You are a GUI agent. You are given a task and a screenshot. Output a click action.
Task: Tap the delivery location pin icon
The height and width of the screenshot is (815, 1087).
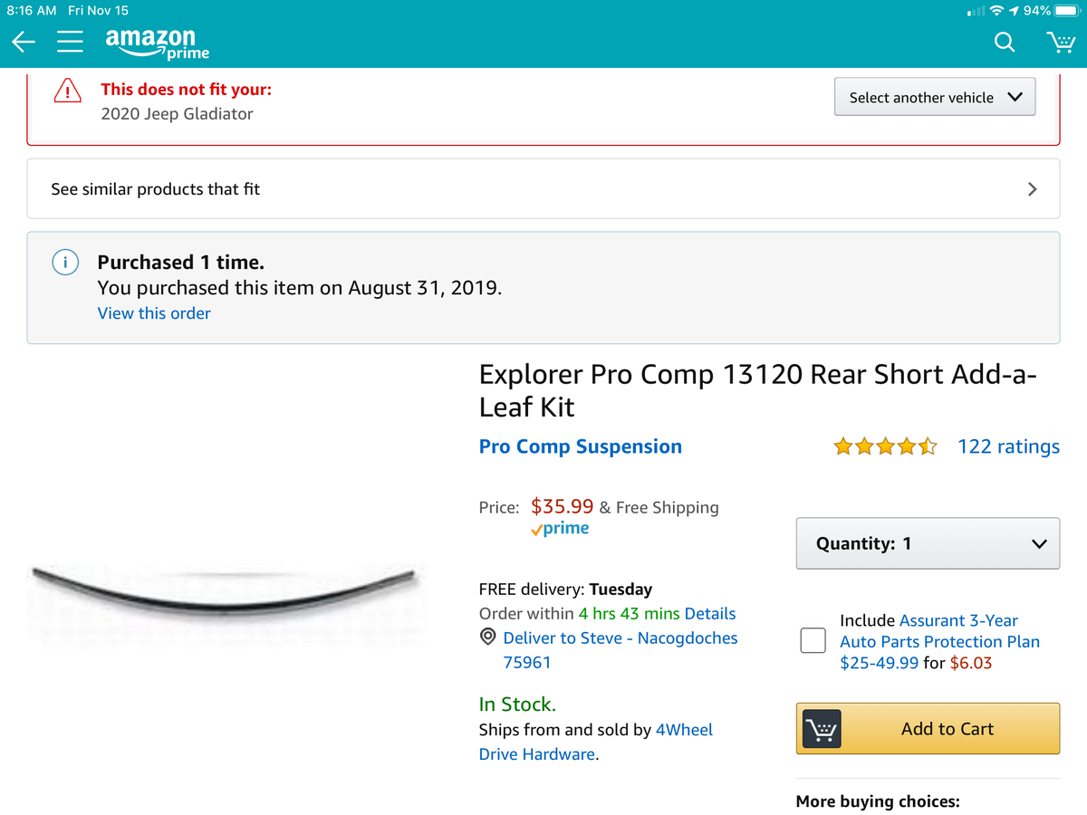[x=487, y=638]
